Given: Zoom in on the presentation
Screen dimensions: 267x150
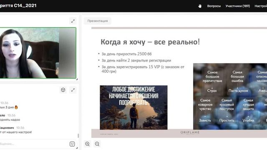Looking at the screenshot, I should coord(87,144).
